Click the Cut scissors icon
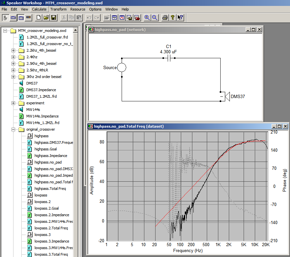Viewport: 290px width, 257px height. tap(64, 18)
